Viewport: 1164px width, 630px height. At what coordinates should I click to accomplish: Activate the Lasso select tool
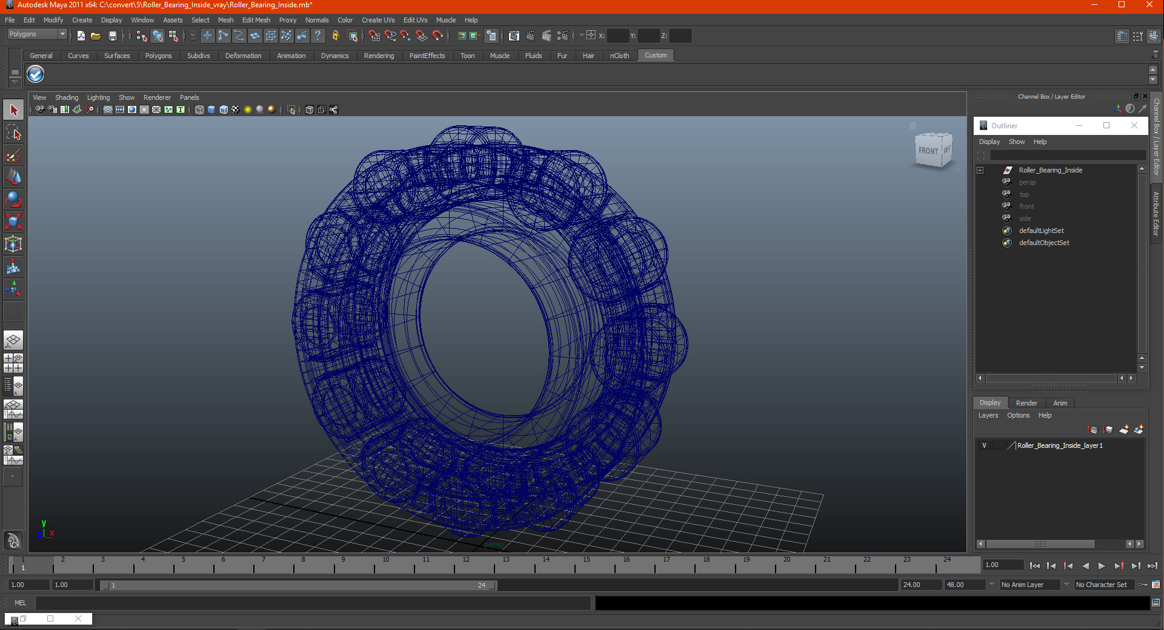point(13,133)
